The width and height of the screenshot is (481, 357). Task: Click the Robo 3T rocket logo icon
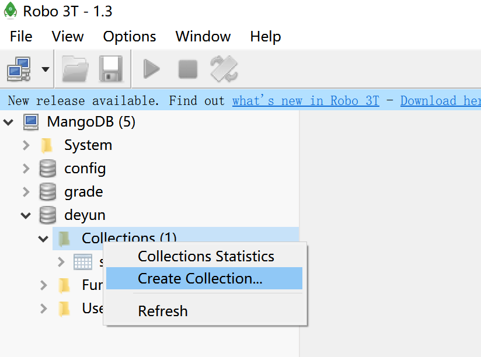coord(11,10)
